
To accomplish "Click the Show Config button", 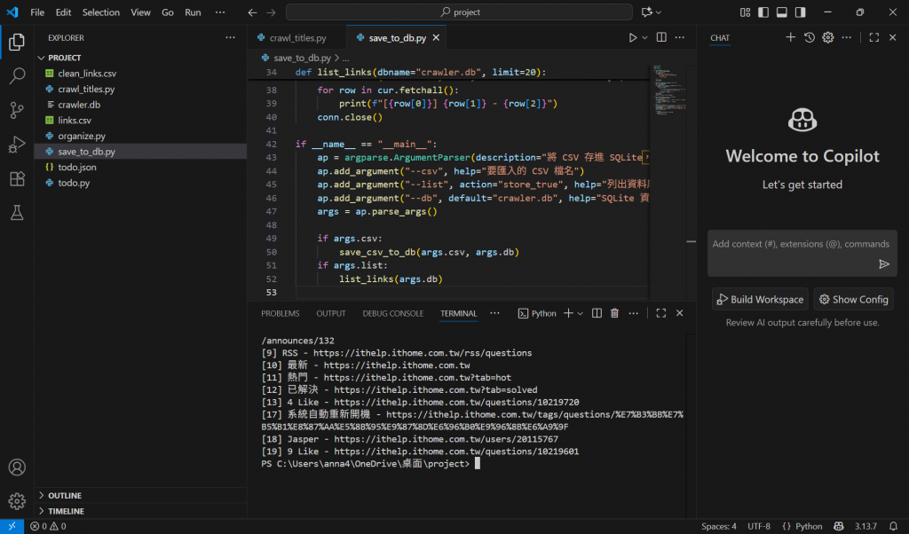I will coord(853,300).
